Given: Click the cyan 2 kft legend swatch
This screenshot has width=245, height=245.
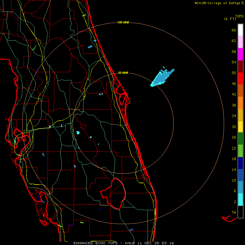Looking at the screenshot, I should pos(240,200).
